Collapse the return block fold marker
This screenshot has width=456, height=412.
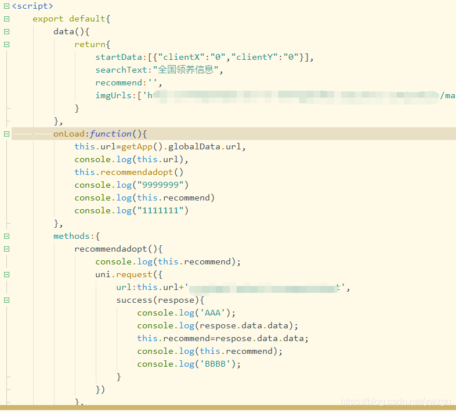coord(7,45)
